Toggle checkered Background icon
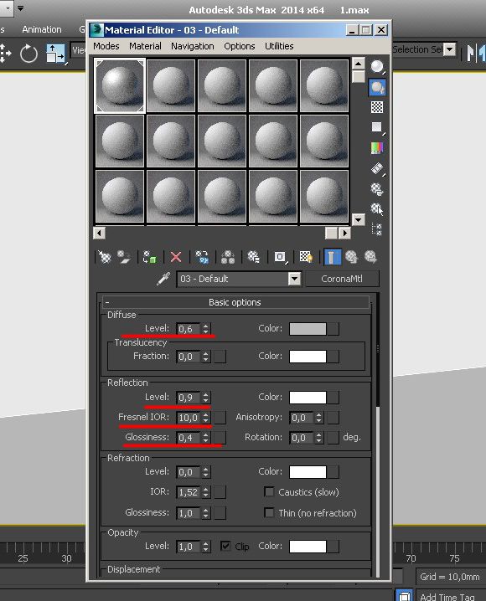Image resolution: width=486 pixels, height=601 pixels. coord(377,107)
